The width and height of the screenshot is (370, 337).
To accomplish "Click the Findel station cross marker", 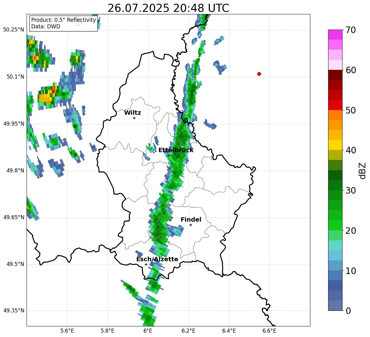I will (x=191, y=225).
